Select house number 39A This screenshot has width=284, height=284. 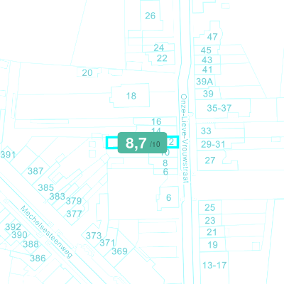204,82
